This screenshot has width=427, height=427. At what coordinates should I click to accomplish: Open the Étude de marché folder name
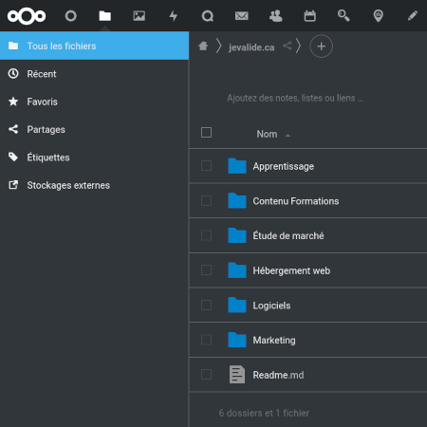288,235
